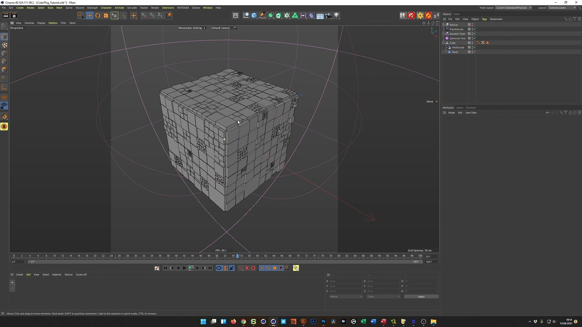Jump to the start of the timeline
This screenshot has height=327, width=582.
point(165,268)
